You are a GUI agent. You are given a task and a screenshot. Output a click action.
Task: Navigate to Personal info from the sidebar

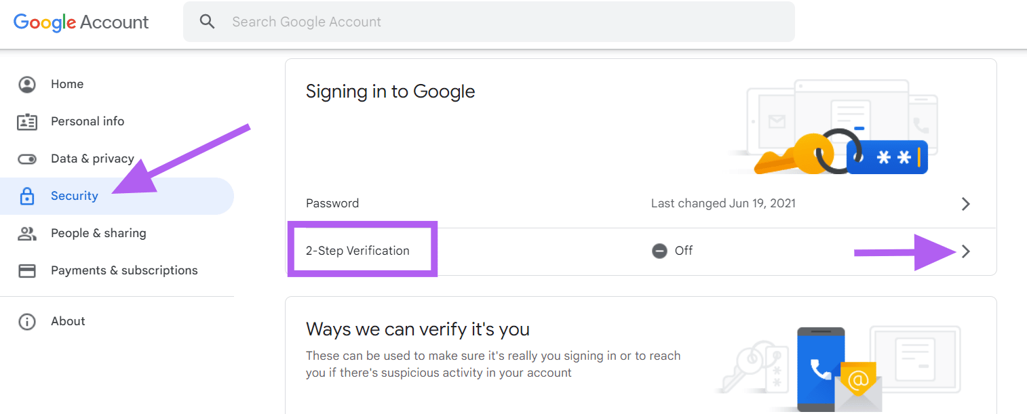[88, 121]
